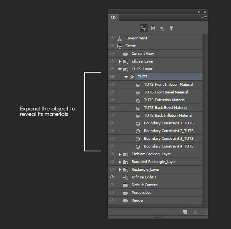The image size is (231, 229).
Task: Click the delete trash icon
Action: point(196,212)
